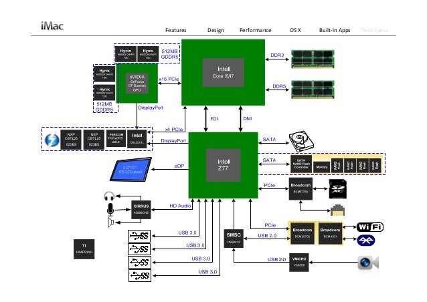Viewport: 427px width, 302px height.
Task: Select the DMI link label
Action: (248, 118)
